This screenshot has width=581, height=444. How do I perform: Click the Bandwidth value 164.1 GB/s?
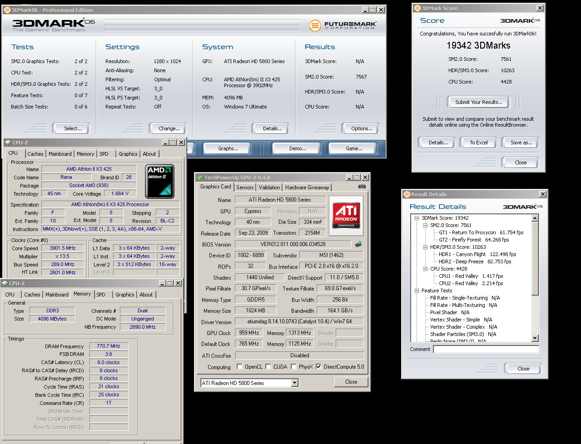click(x=340, y=311)
